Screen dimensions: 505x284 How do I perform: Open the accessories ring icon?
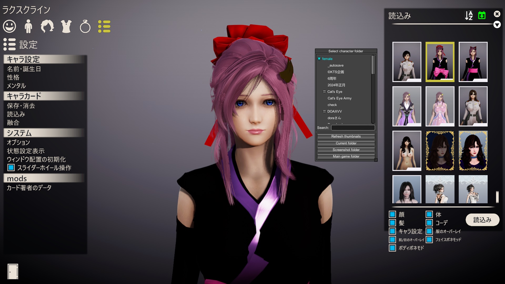click(x=85, y=26)
